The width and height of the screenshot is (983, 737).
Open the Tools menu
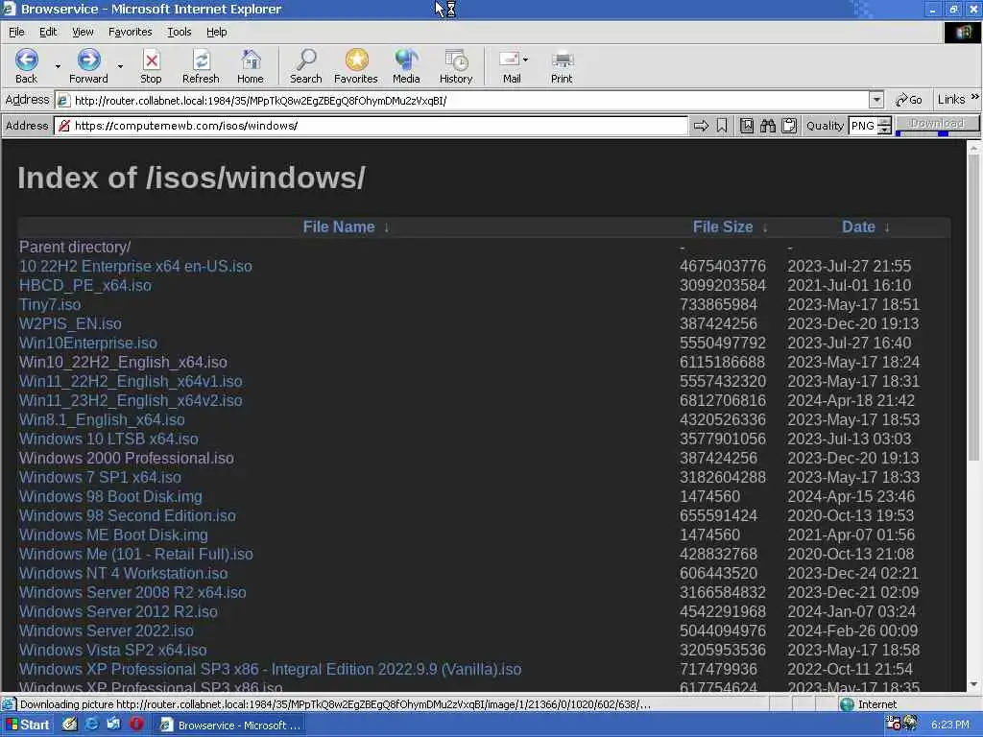click(179, 32)
